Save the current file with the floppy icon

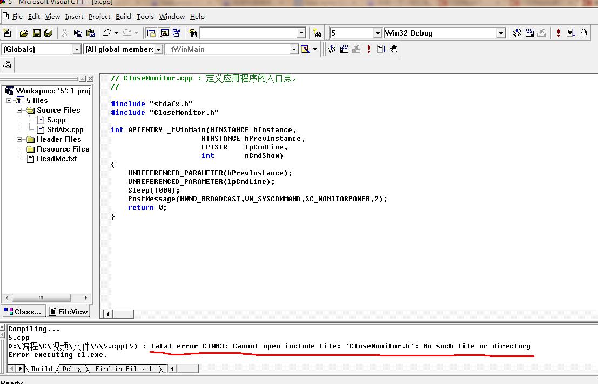tap(36, 33)
